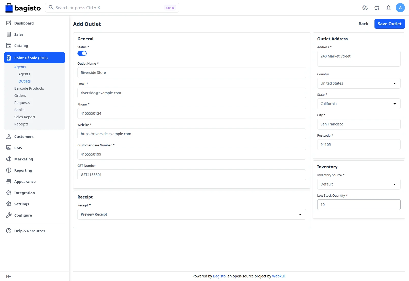Open the Banks menu item
This screenshot has height=281, width=409.
[19, 110]
